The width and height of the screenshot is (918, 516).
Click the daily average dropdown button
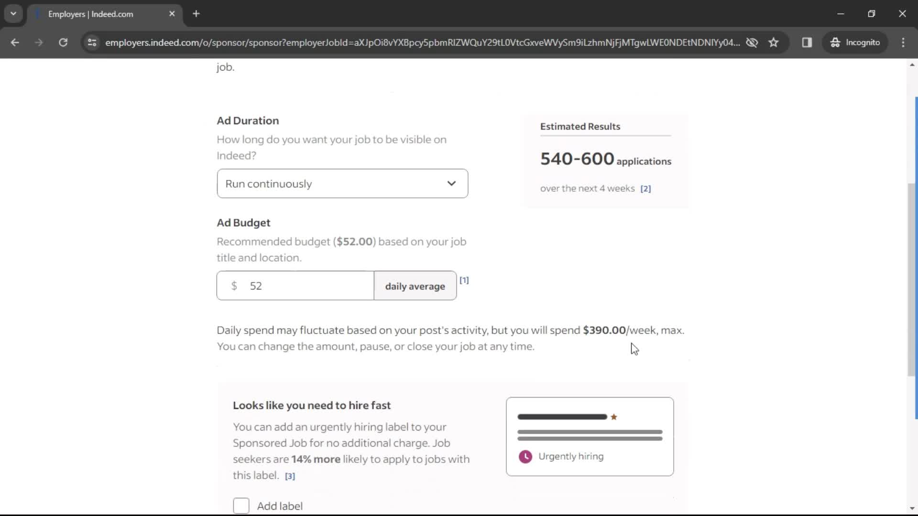click(415, 286)
